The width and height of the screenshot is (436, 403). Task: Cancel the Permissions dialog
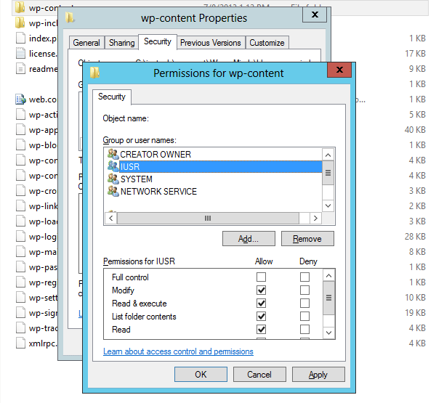click(x=259, y=375)
